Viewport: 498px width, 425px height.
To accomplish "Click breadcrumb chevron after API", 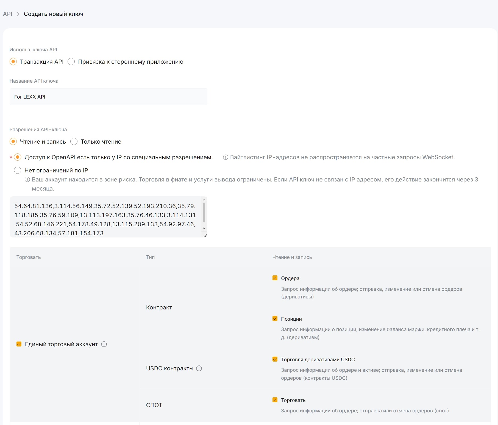I will (x=18, y=14).
